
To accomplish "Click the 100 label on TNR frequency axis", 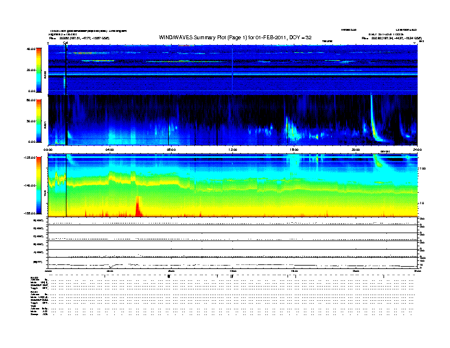I will 423,168.
